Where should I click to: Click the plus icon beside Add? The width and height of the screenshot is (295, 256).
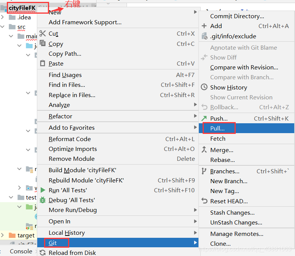tap(204, 26)
